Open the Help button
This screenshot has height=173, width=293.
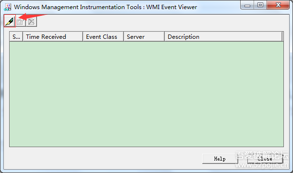[x=220, y=159]
